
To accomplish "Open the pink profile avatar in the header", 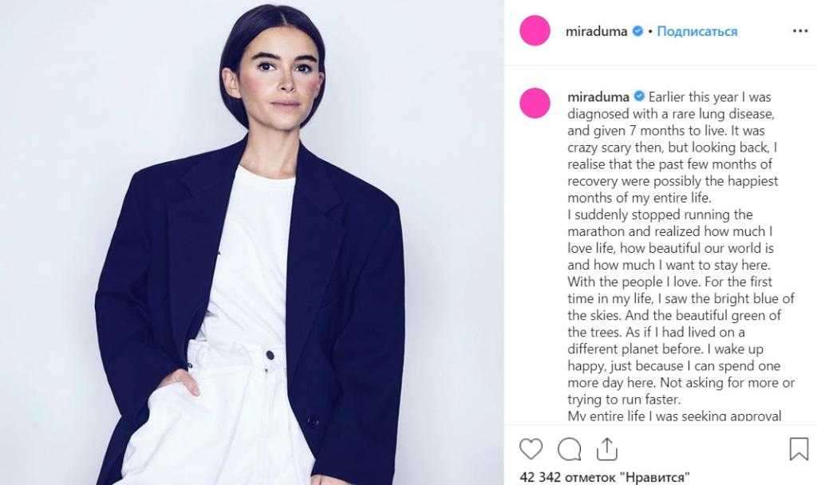I will point(535,31).
